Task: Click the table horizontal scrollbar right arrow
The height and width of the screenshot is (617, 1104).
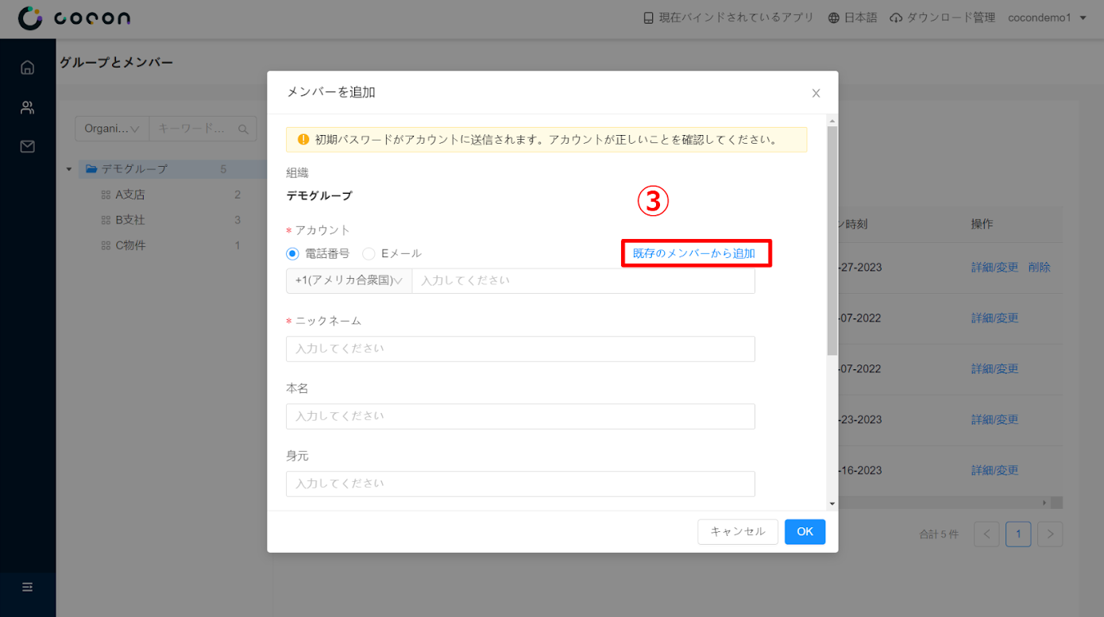Action: [1044, 503]
